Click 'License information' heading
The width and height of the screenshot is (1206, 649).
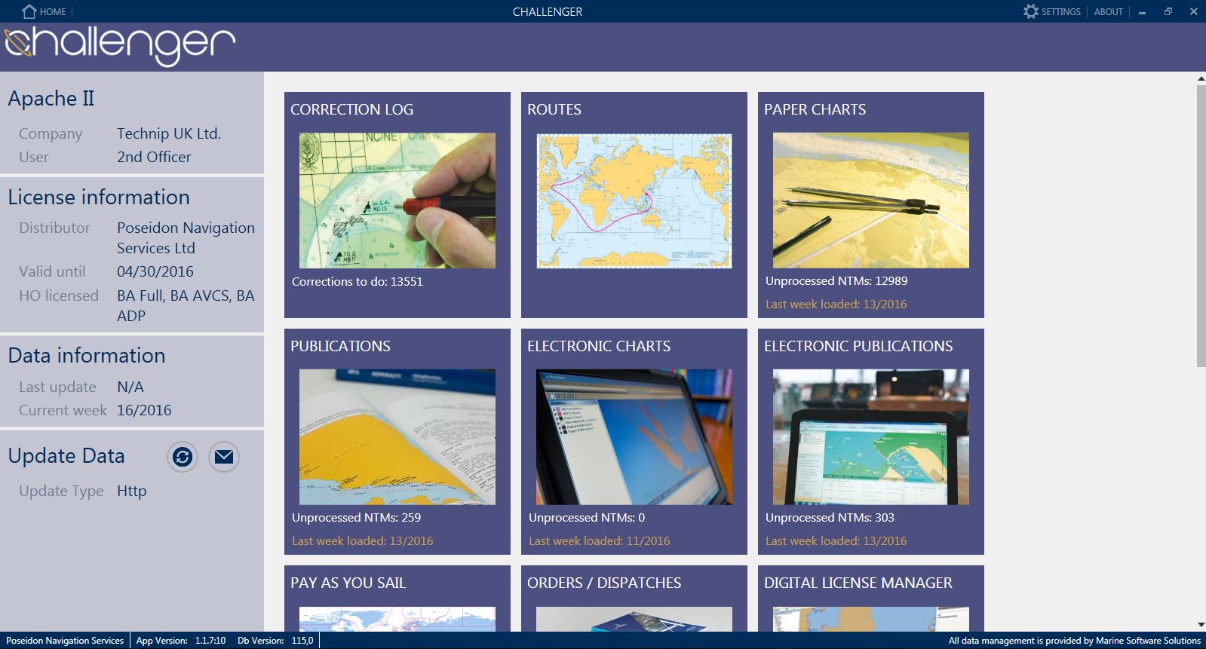99,197
